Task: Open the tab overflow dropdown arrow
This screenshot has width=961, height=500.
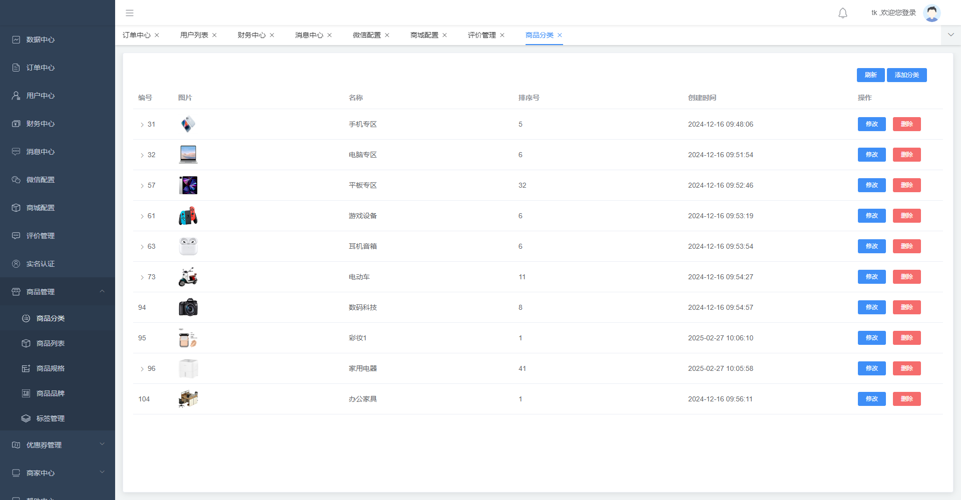Action: 950,35
